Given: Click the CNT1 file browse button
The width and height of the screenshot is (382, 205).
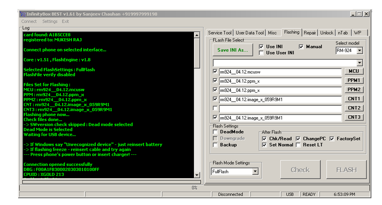Looking at the screenshot, I should coord(354,99).
